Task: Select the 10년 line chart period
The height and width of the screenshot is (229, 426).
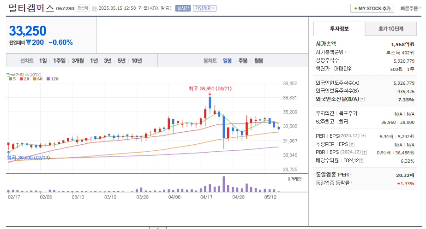Action: (137, 60)
